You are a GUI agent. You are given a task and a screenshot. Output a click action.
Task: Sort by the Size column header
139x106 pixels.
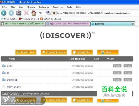(96, 59)
